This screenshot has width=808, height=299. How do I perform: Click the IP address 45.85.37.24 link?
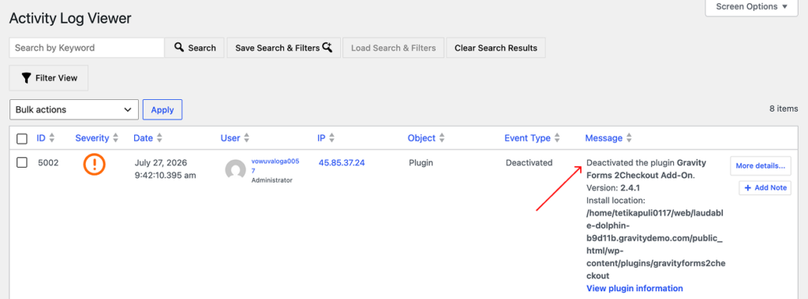342,163
